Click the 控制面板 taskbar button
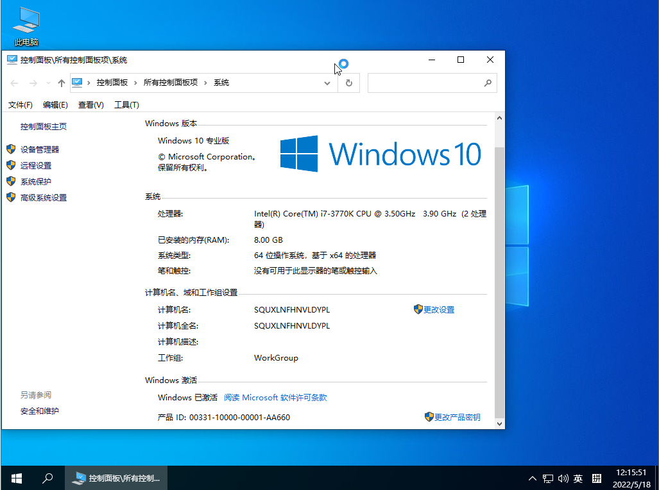 click(116, 478)
